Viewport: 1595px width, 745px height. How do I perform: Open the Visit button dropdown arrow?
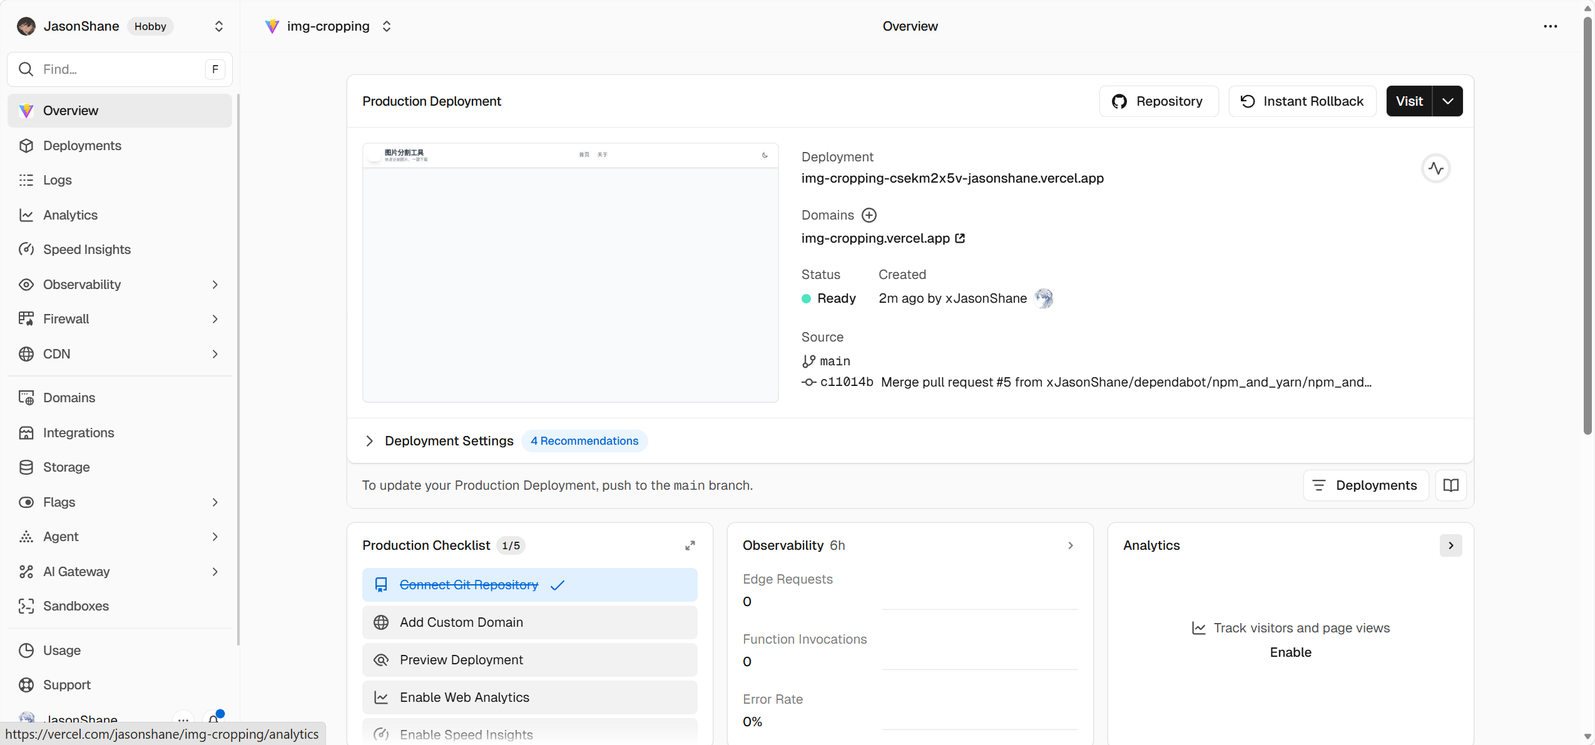point(1447,101)
